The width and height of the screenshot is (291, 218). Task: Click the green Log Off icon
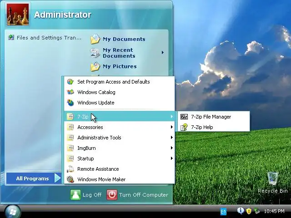click(x=75, y=195)
